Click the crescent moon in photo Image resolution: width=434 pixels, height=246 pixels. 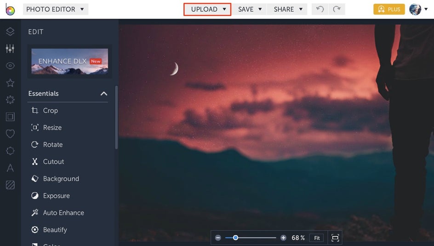(174, 69)
